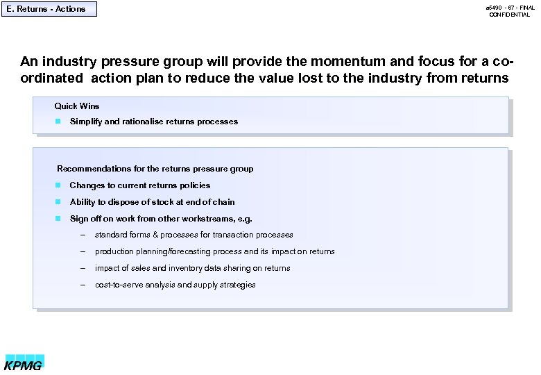Click the bullet before Sign off on work

(x=58, y=219)
